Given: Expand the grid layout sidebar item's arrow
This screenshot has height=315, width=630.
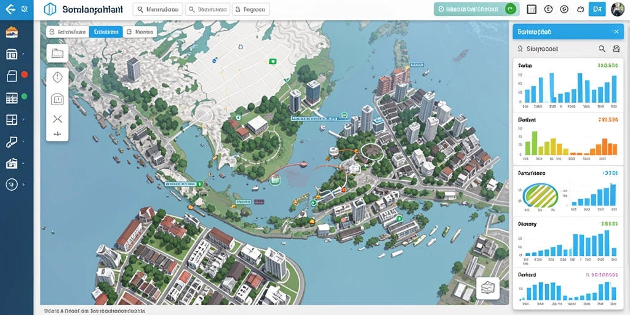Looking at the screenshot, I should pyautogui.click(x=24, y=119).
